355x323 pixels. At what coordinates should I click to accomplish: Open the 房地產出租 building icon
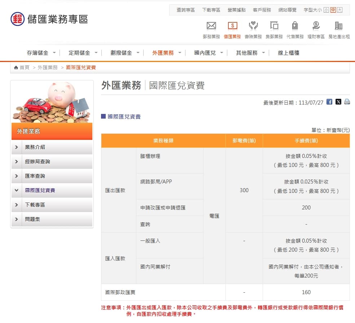(339, 26)
